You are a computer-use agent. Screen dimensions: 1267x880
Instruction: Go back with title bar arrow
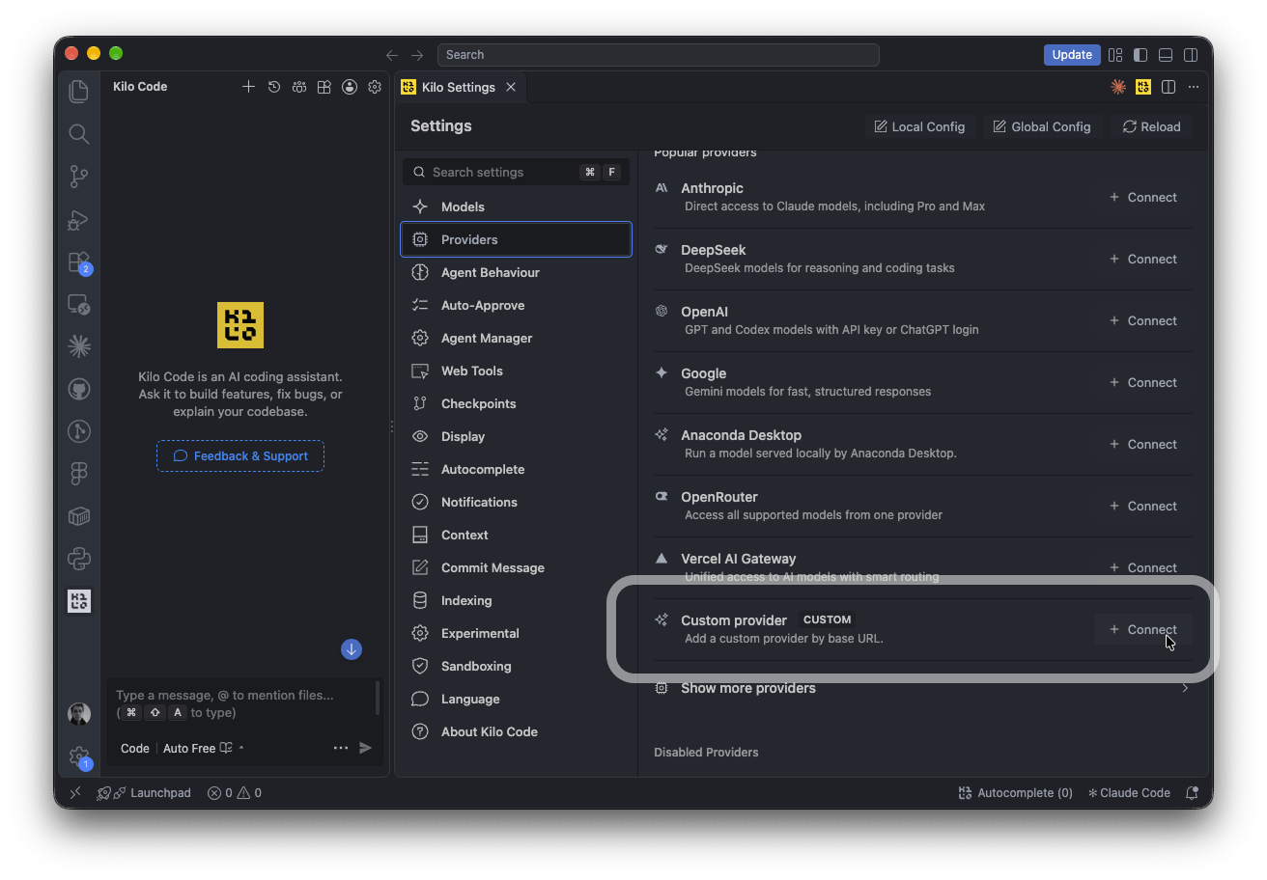point(391,55)
